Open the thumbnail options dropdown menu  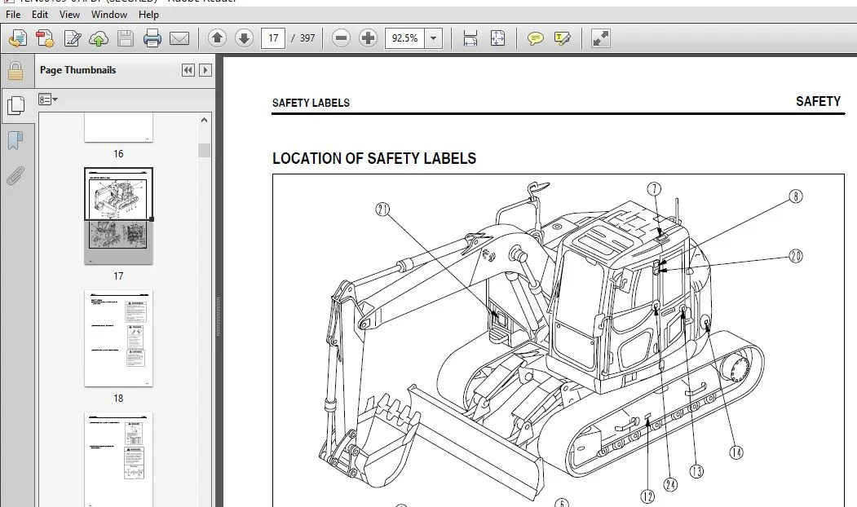(x=48, y=99)
